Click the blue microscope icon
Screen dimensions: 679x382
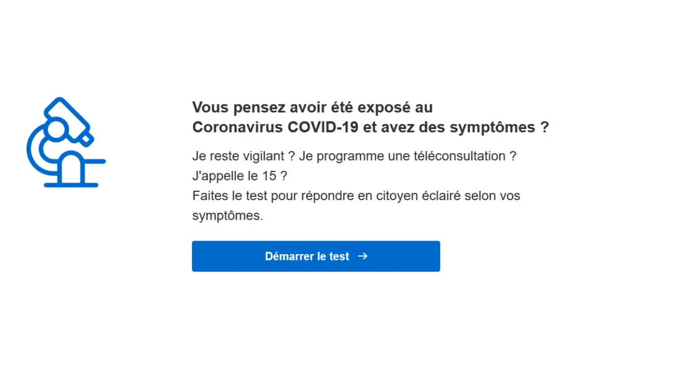[x=65, y=142]
